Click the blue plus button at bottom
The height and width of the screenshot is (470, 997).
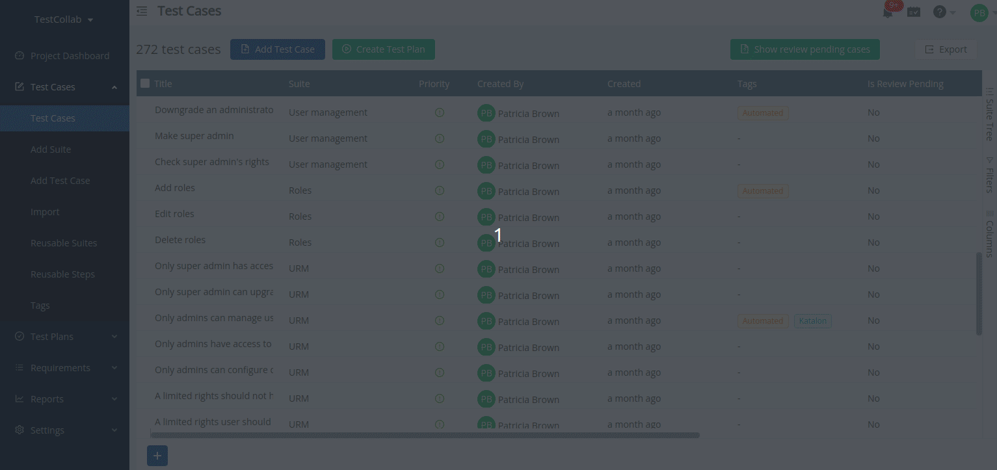(157, 456)
